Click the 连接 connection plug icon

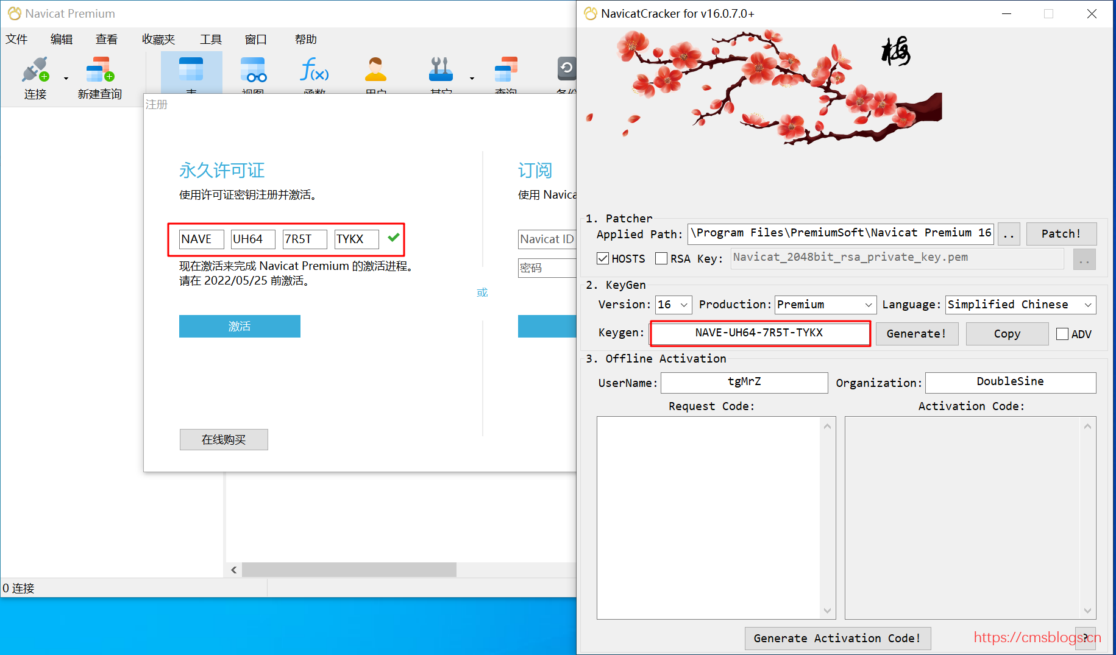35,69
